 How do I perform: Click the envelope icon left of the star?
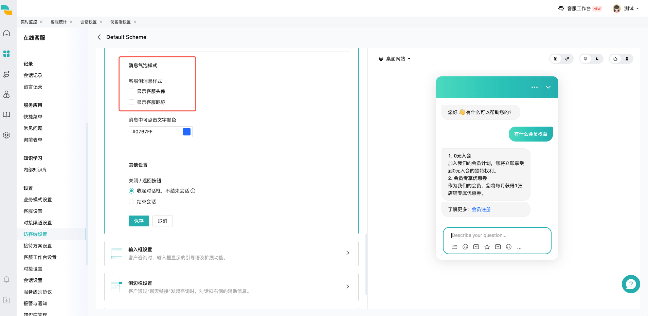476,247
